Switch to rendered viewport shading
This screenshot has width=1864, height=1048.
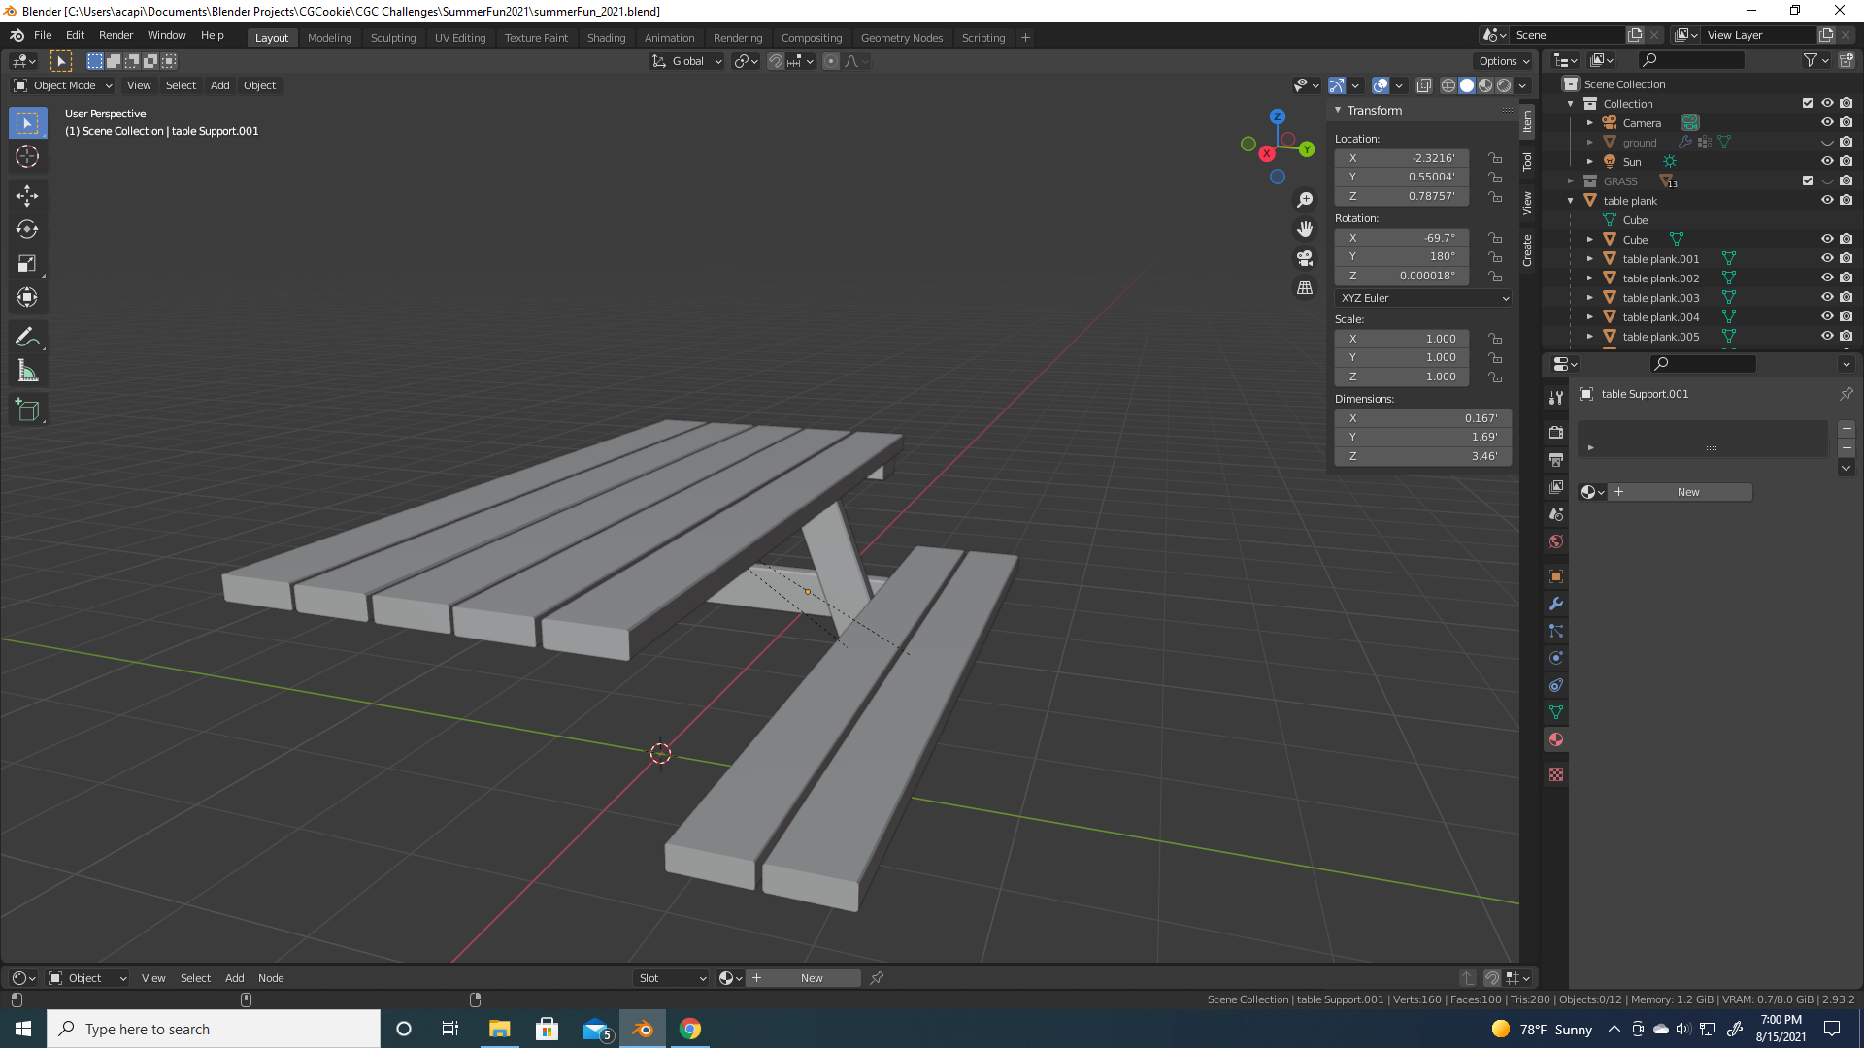click(1504, 85)
